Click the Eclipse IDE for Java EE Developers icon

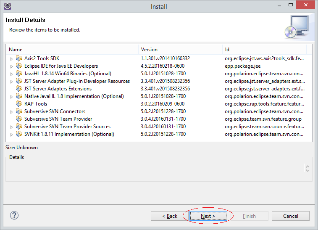[x=19, y=66]
